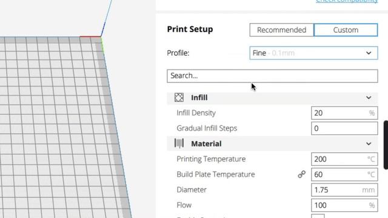
Task: Click the Build Plate Temperature value field
Action: pyautogui.click(x=344, y=174)
